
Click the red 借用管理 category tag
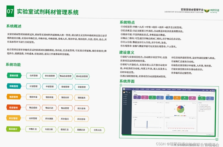click(x=14, y=108)
